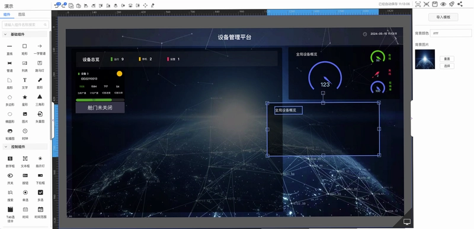The width and height of the screenshot is (474, 229).
Task: Edit the 背景颜色 color value field
Action: [451, 33]
